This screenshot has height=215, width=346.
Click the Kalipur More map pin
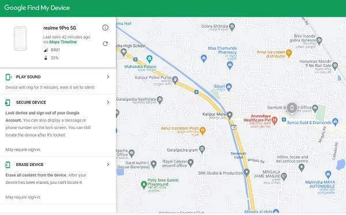coord(230,115)
